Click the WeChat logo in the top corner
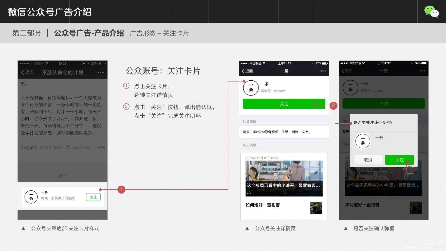This screenshot has width=446, height=251. [x=432, y=12]
